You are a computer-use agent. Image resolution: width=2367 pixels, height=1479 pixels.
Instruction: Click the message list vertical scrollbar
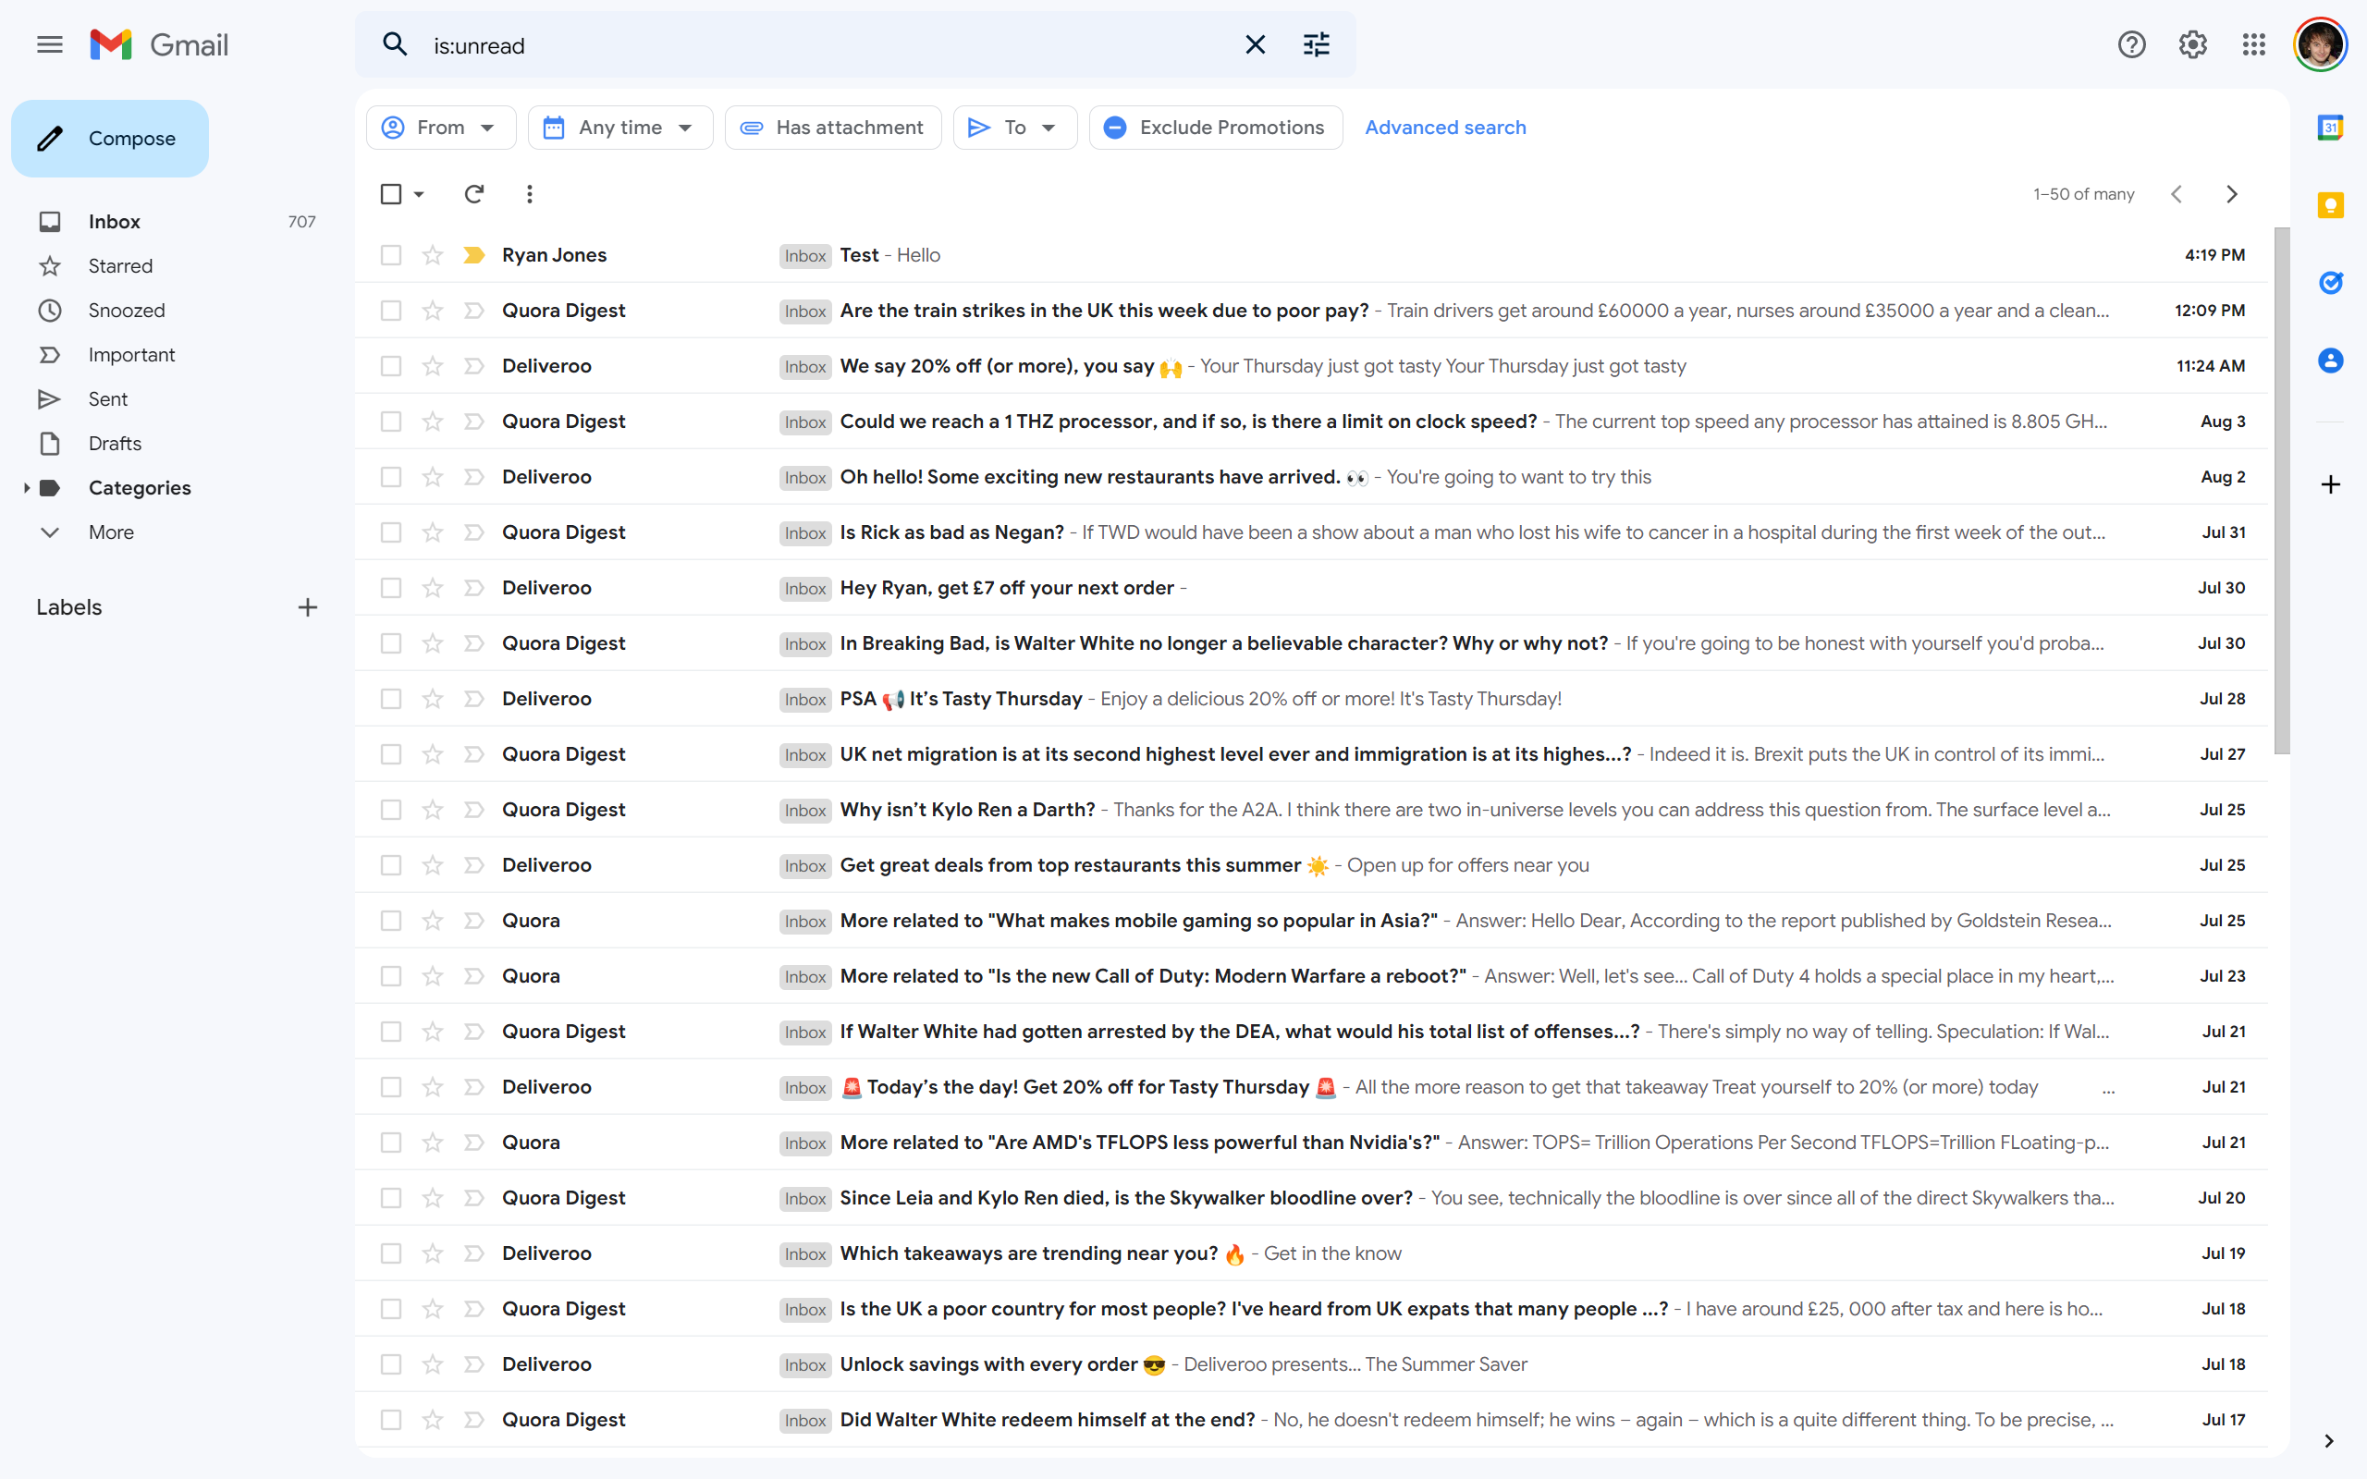tap(2282, 489)
